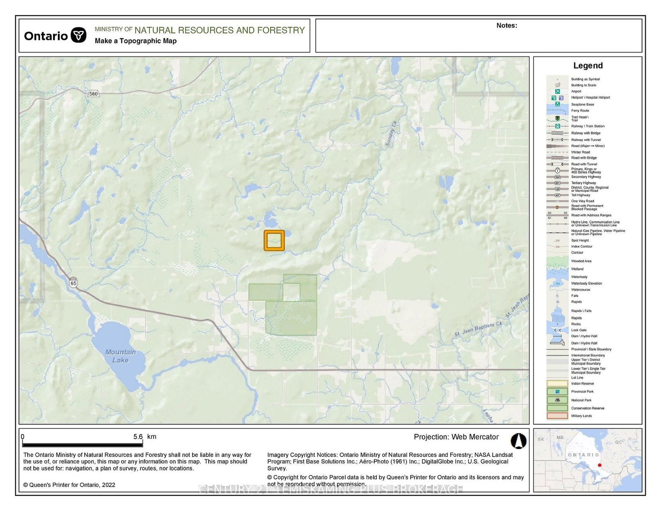661x511 pixels.
Task: Click the Highway 560 marker on map
Action: [94, 94]
